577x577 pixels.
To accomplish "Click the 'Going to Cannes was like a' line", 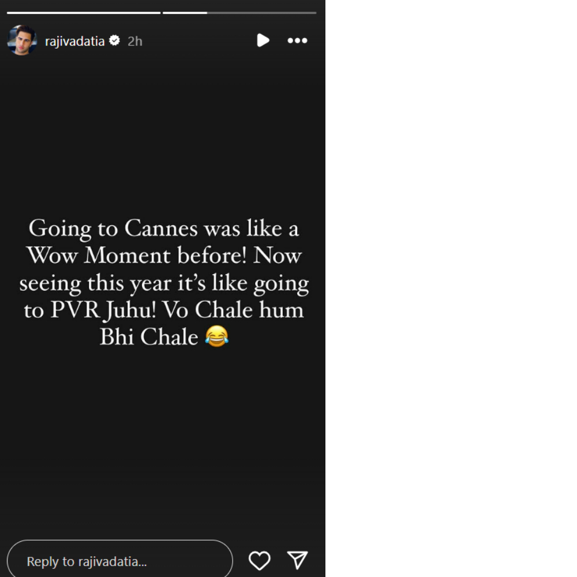I will click(164, 229).
